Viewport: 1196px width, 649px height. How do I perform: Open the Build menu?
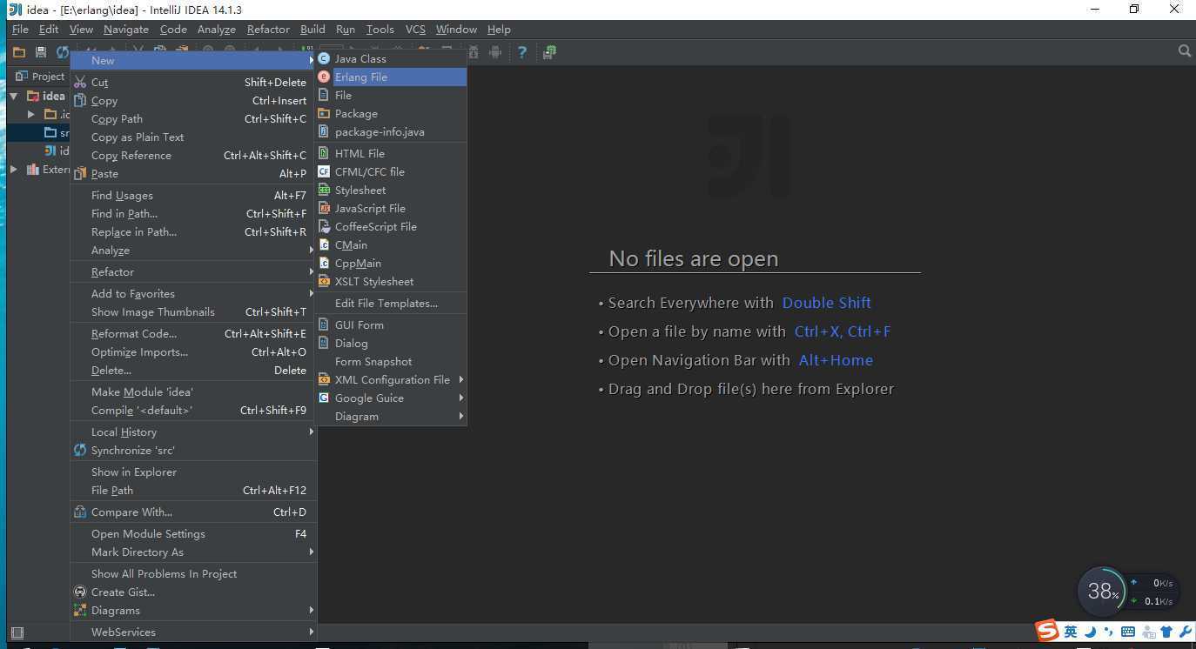pos(312,29)
